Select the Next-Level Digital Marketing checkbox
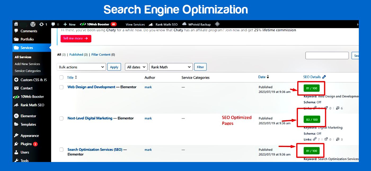This screenshot has width=371, height=171. [61, 118]
